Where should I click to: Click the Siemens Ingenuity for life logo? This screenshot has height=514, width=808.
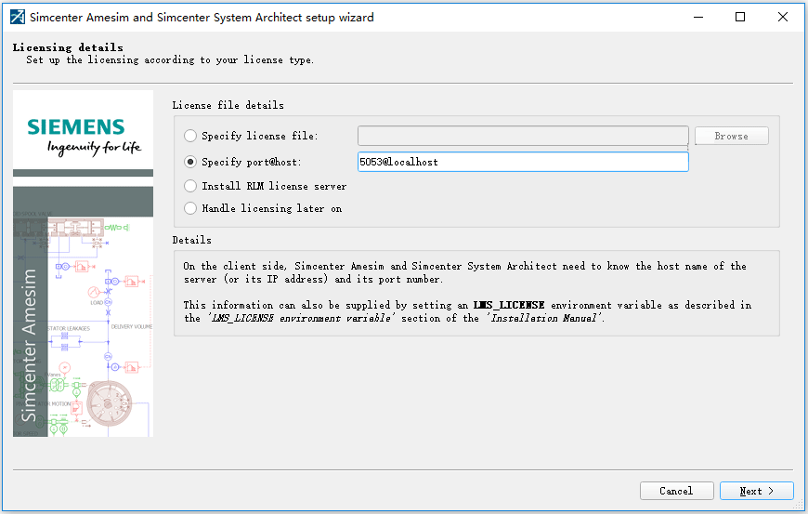coord(83,136)
